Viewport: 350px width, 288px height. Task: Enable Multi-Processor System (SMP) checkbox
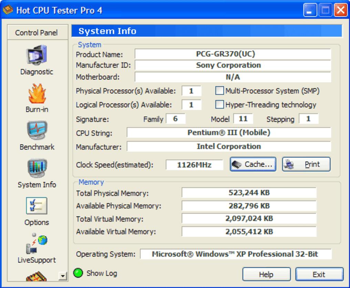click(x=219, y=91)
